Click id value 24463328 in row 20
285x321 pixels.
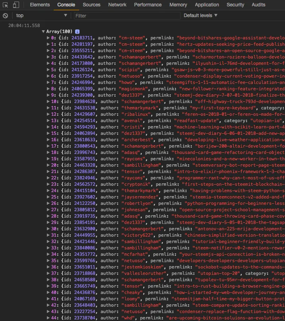click(x=85, y=165)
